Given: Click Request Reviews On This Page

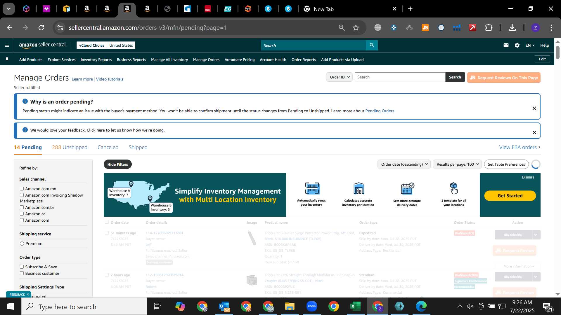Looking at the screenshot, I should click(x=504, y=78).
